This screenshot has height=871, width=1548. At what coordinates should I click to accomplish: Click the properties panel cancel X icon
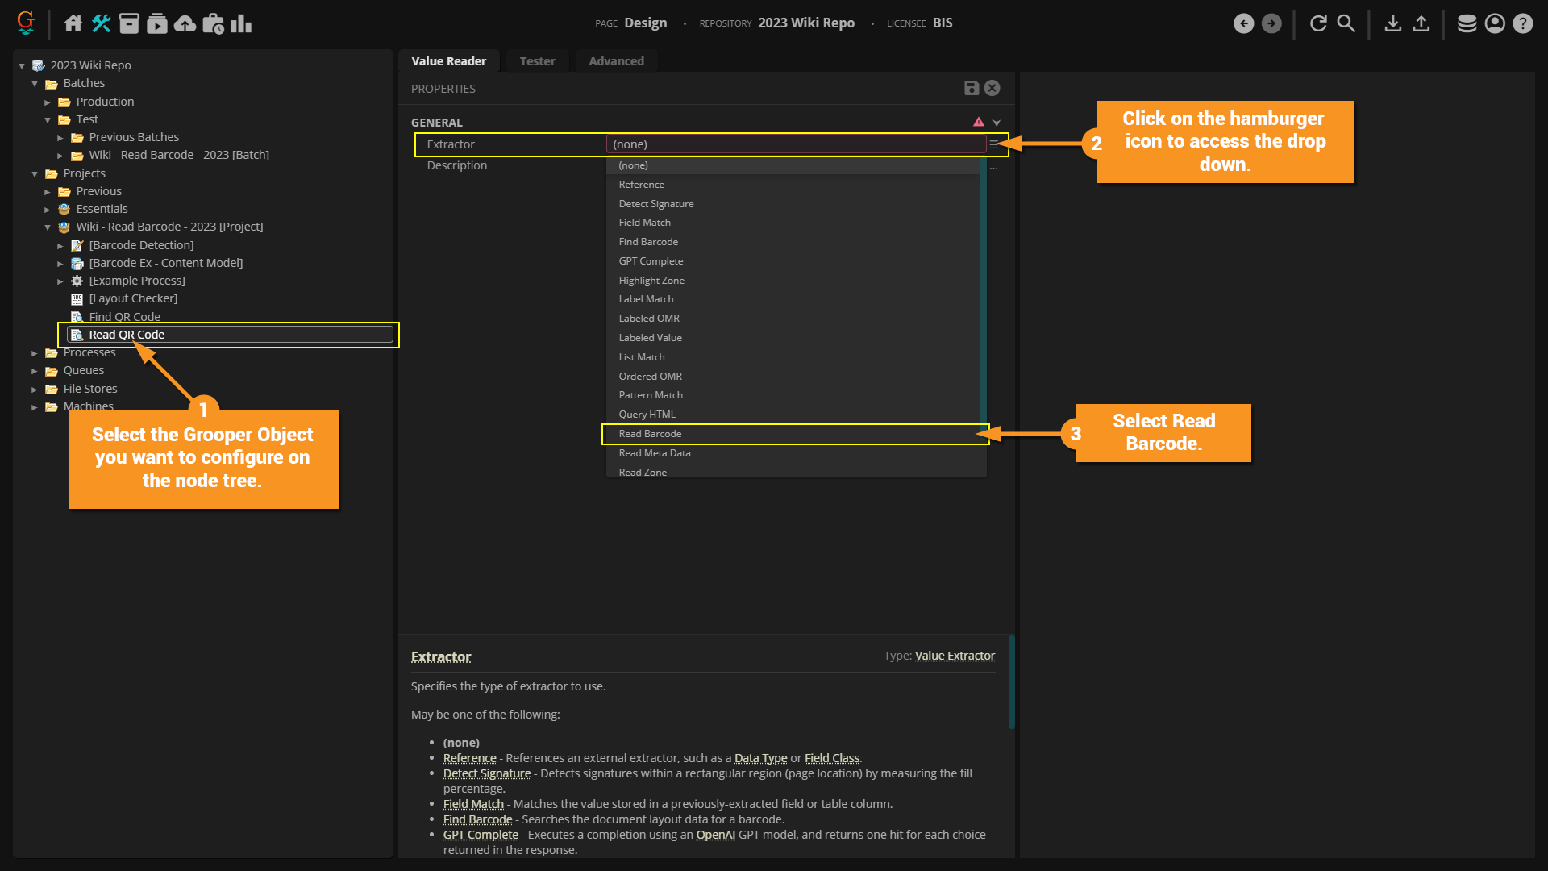[992, 88]
